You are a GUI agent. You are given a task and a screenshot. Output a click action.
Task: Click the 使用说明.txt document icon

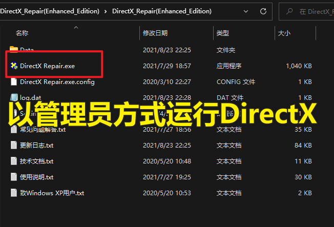[x=14, y=177]
